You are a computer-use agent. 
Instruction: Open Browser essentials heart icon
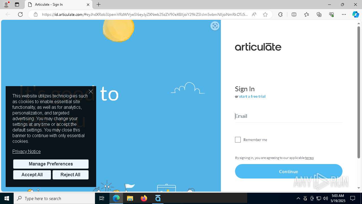click(x=331, y=14)
